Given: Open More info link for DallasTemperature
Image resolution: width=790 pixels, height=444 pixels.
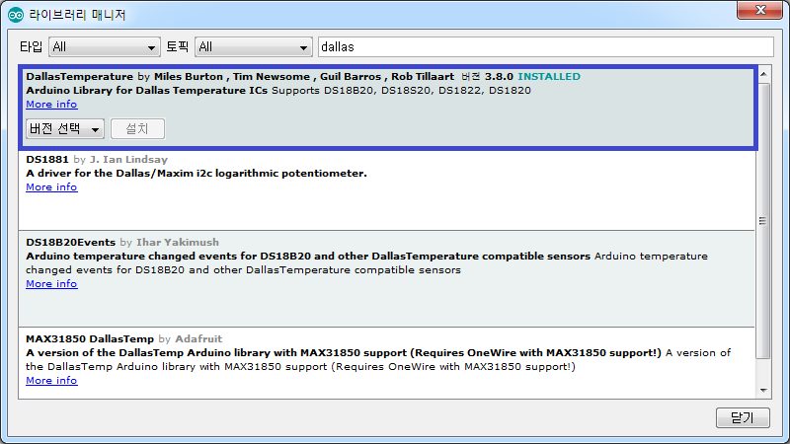Looking at the screenshot, I should coord(51,104).
